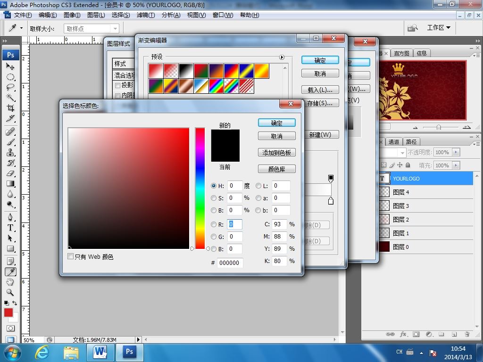
Task: Click the Go to Bridge icon
Action: (x=413, y=28)
